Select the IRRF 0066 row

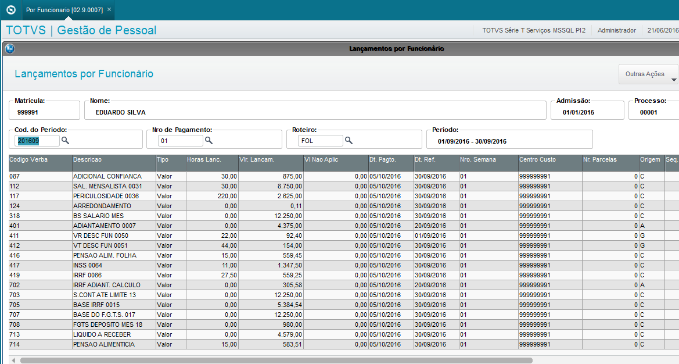344,275
